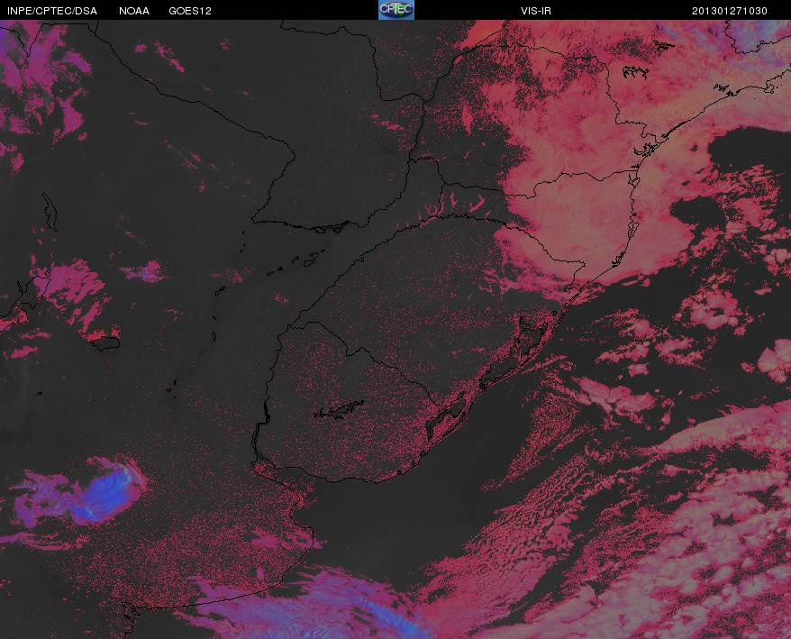Click the Lagoa Mirim lagoon on the border
Image resolution: width=791 pixels, height=639 pixels.
point(447,416)
